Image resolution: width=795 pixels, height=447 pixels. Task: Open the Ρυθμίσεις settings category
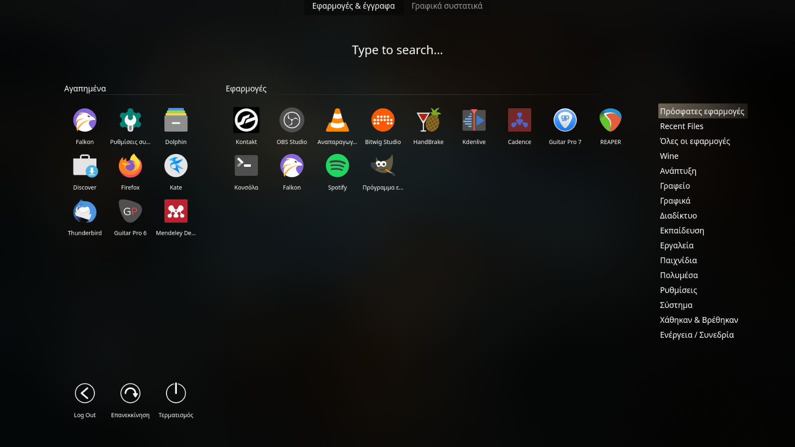679,290
